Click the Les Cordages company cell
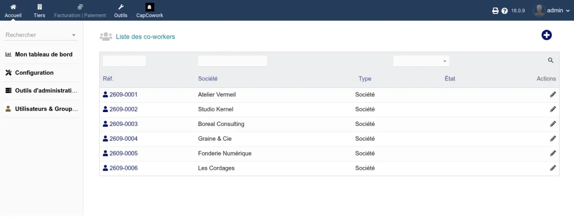Image resolution: width=574 pixels, height=217 pixels. pos(216,168)
